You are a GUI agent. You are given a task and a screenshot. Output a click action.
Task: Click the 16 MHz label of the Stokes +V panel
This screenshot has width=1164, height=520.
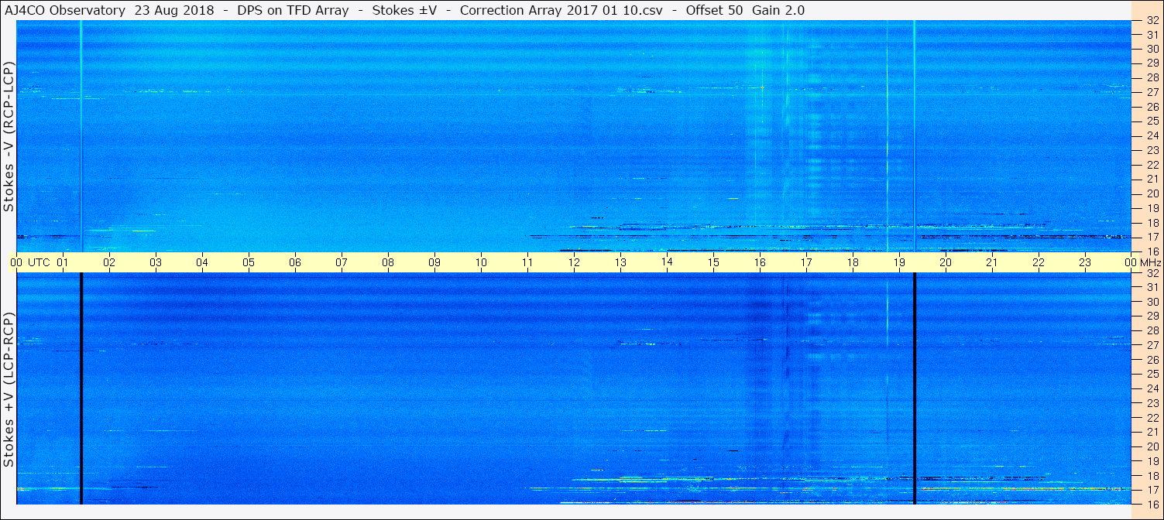[x=1152, y=504]
